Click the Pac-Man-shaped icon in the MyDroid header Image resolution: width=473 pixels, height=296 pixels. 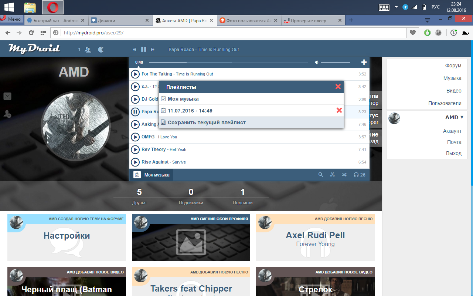point(101,49)
